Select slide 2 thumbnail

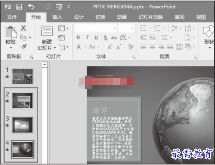tap(23, 101)
